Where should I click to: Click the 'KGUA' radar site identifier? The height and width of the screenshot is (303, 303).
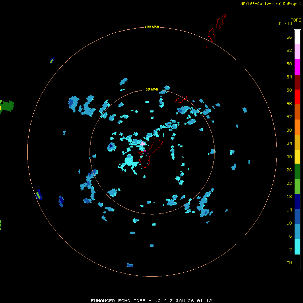click(x=161, y=301)
